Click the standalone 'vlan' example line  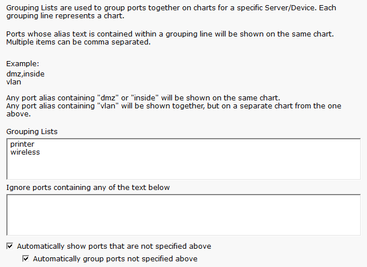click(14, 82)
